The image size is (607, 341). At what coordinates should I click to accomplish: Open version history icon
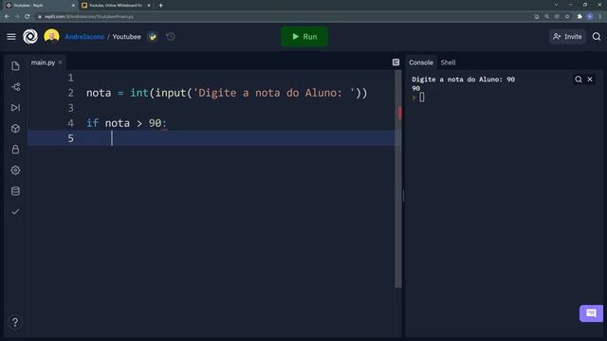coord(171,37)
